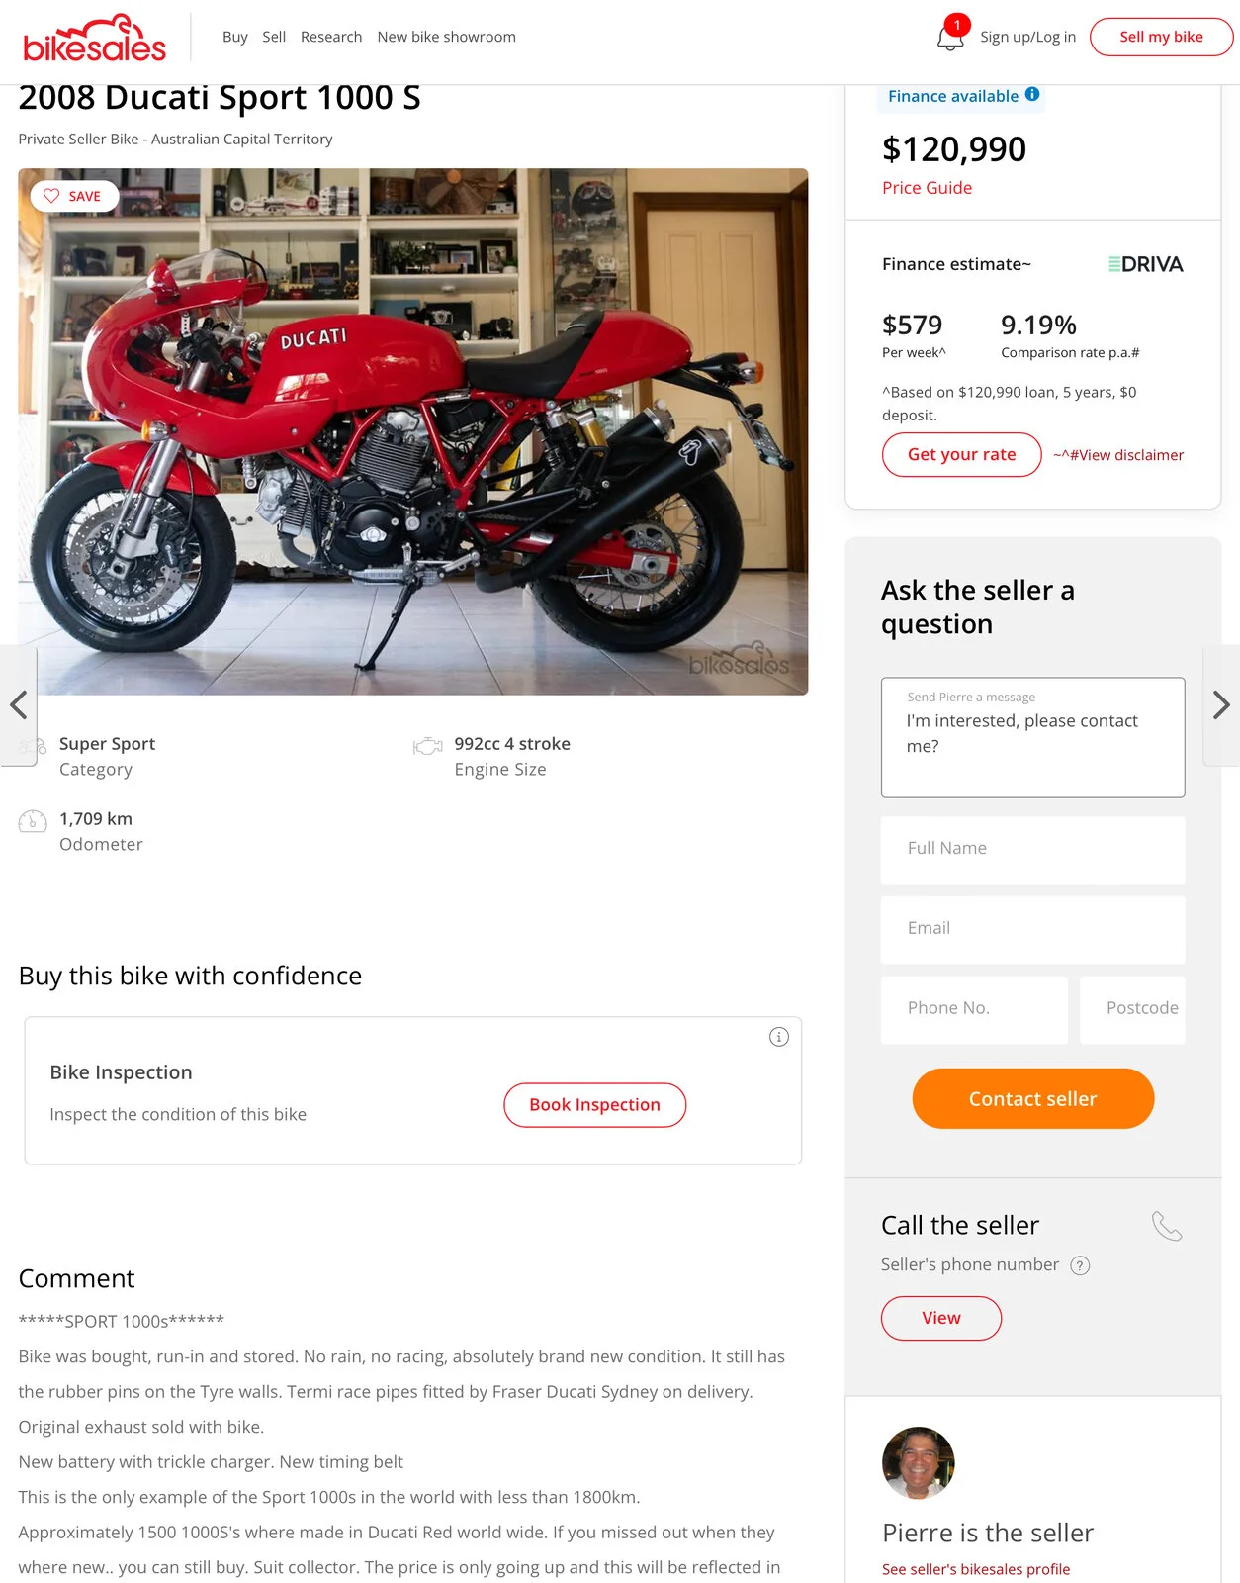
Task: Open the notifications bell icon
Action: click(950, 38)
